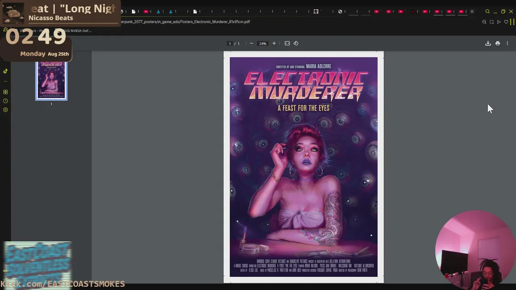Click the MARIA ADLERRE name on poster

pyautogui.click(x=318, y=66)
